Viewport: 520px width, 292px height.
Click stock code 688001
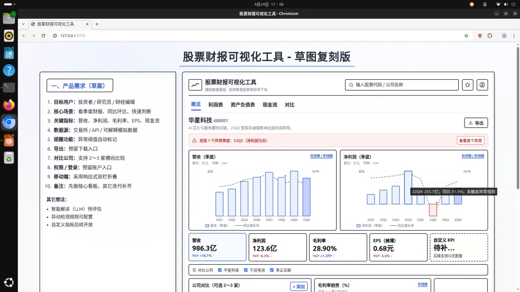[x=221, y=121]
